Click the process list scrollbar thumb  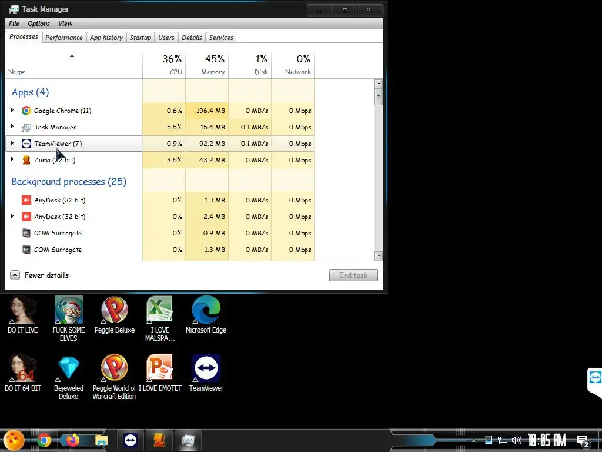coord(379,97)
